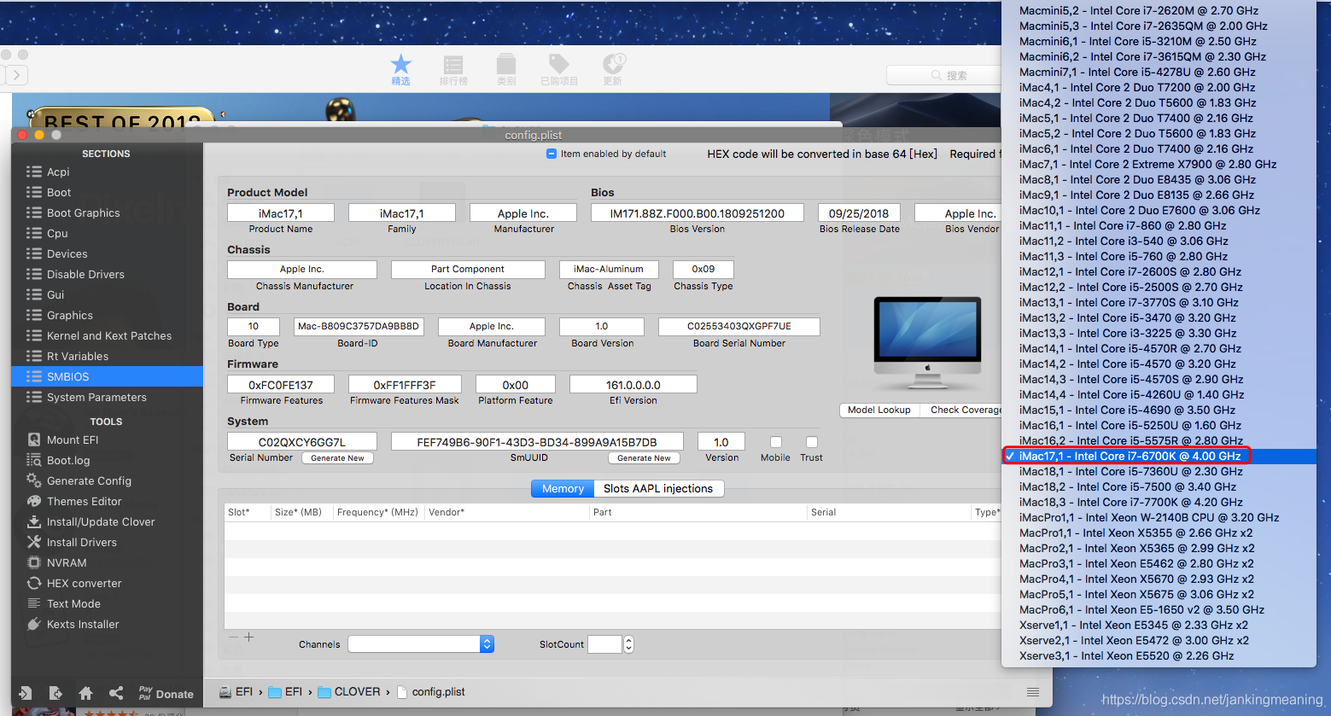Open 类别 in App Store toolbar
Image resolution: width=1331 pixels, height=716 pixels.
[x=506, y=69]
